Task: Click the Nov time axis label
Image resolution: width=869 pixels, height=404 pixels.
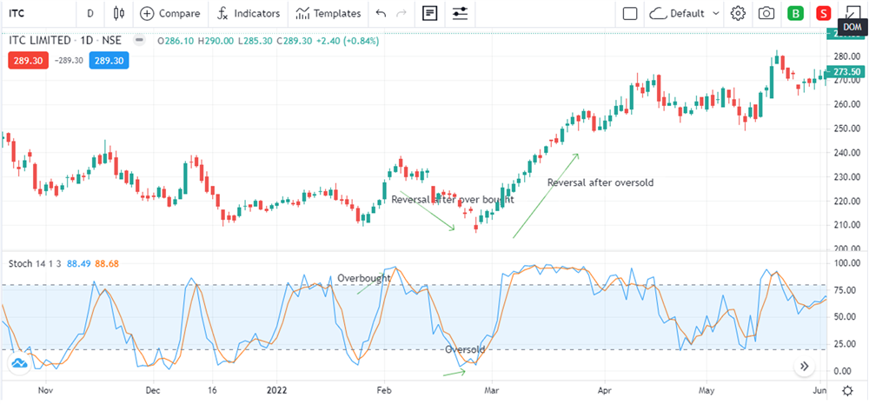Action: pos(45,390)
